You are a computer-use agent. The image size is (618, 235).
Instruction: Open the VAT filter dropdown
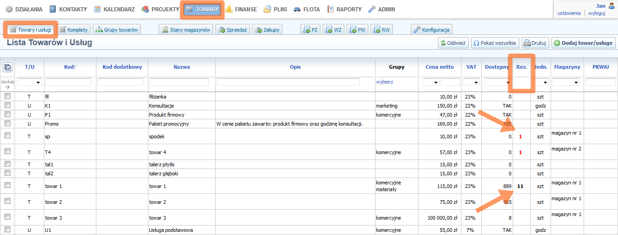(471, 82)
